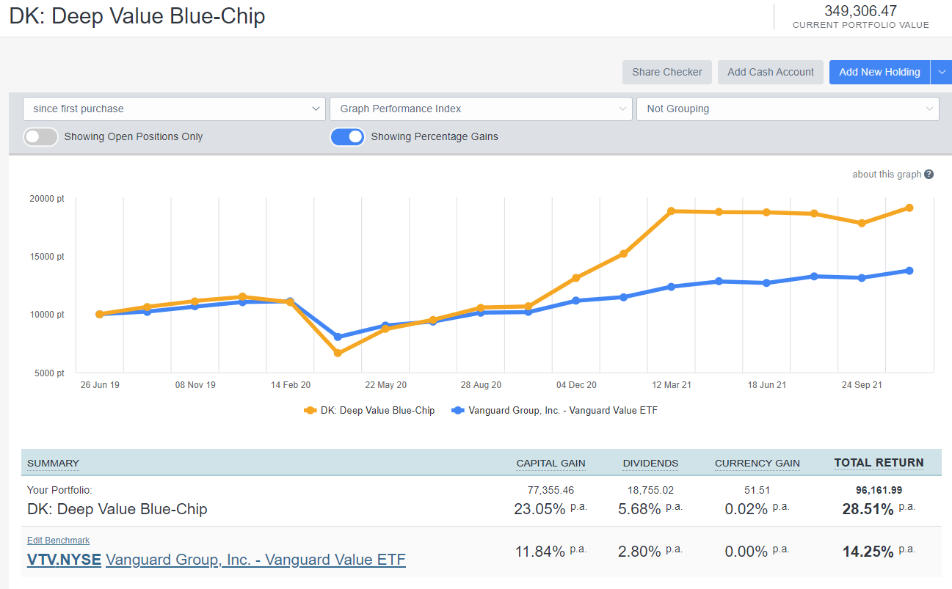
Task: Open the Graph Performance Index dropdown
Action: click(481, 109)
